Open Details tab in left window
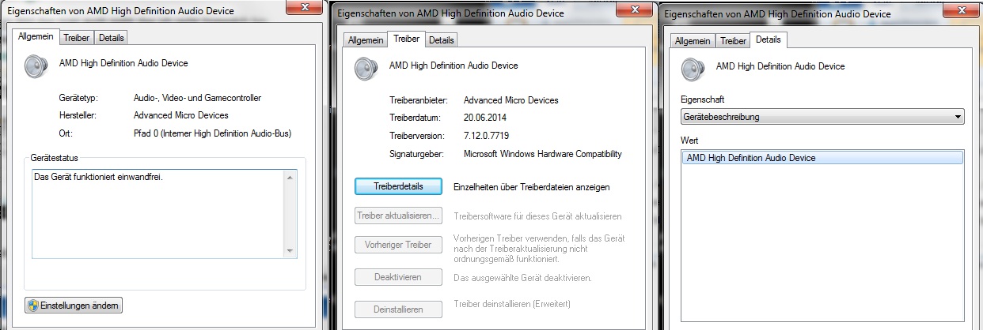Screen dimensions: 983x330 pos(111,38)
